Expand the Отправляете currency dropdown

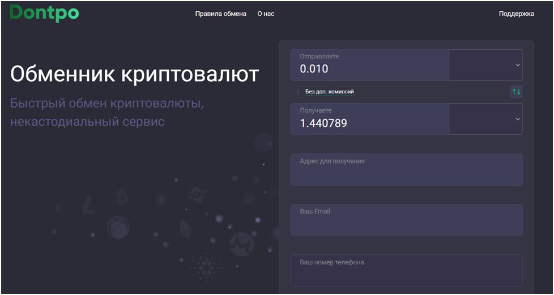coord(485,65)
